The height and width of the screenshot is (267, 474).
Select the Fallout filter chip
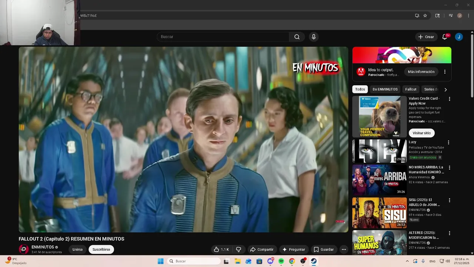[x=411, y=89]
